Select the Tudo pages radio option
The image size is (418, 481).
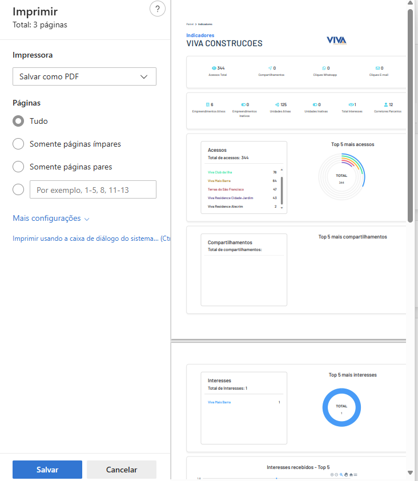click(18, 121)
